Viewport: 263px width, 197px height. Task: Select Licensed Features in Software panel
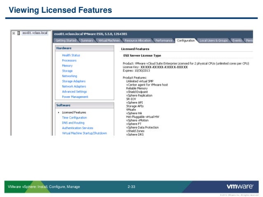[74, 112]
